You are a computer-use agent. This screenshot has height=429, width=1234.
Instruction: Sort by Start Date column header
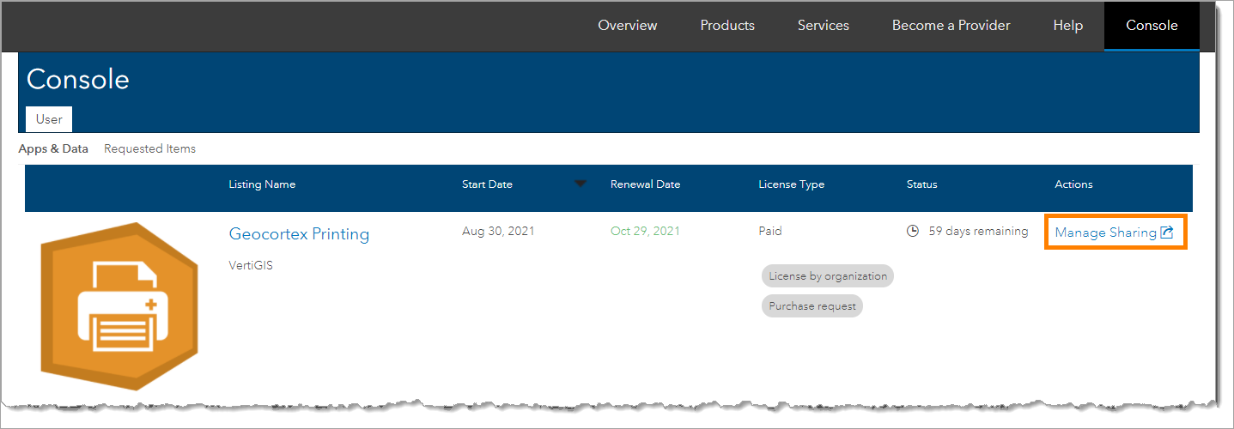click(x=486, y=184)
